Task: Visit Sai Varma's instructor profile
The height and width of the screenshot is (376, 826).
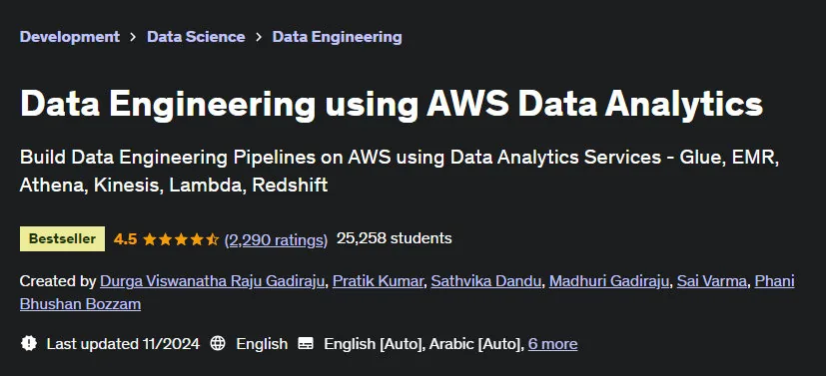Action: tap(712, 282)
